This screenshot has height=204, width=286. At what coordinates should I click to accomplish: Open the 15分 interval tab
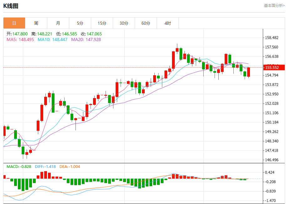coord(102,23)
